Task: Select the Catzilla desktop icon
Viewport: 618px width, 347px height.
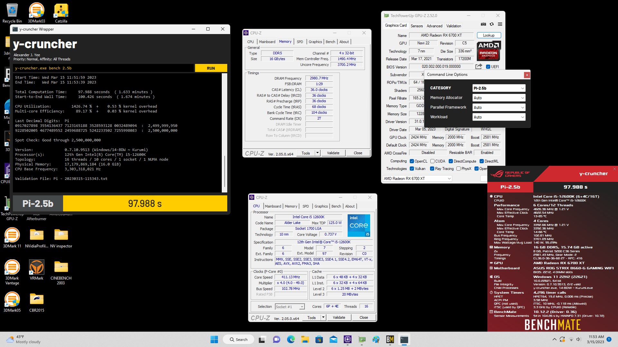Action: coord(61,13)
